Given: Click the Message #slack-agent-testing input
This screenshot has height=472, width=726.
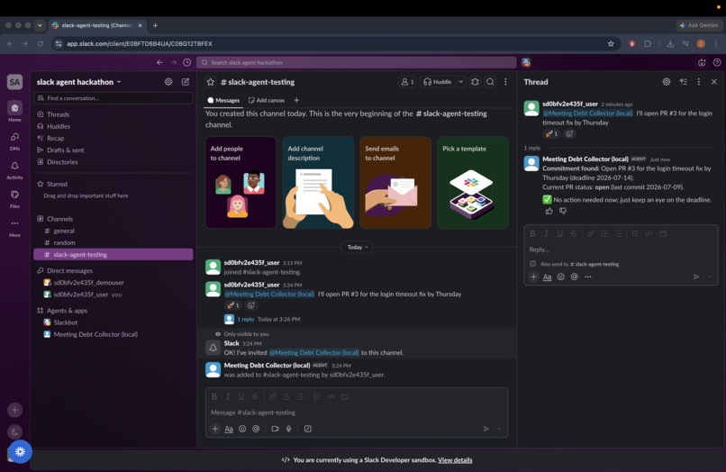Looking at the screenshot, I should coord(357,413).
